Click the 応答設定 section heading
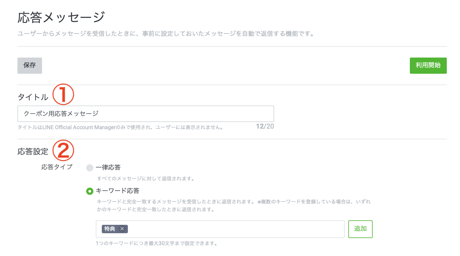The width and height of the screenshot is (460, 256). [x=33, y=152]
